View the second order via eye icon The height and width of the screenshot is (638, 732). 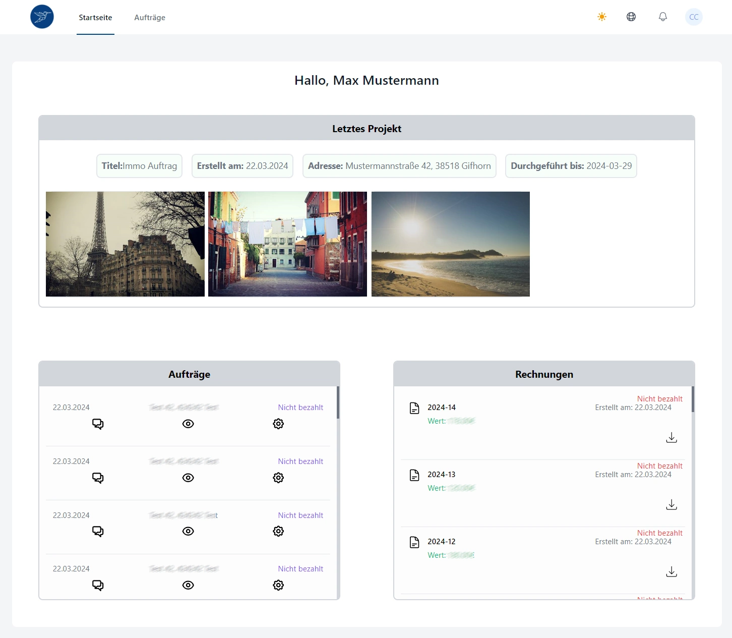coord(188,478)
